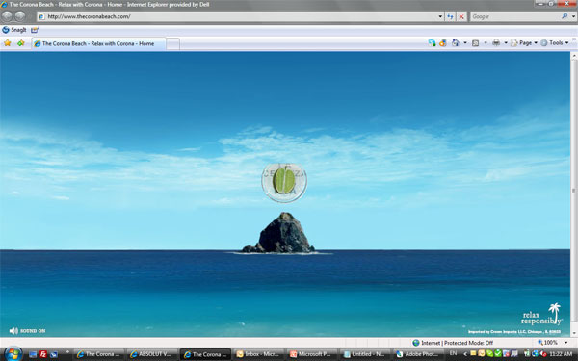Switch to the first The Corona taskbar button
The image size is (578, 361).
coord(99,354)
